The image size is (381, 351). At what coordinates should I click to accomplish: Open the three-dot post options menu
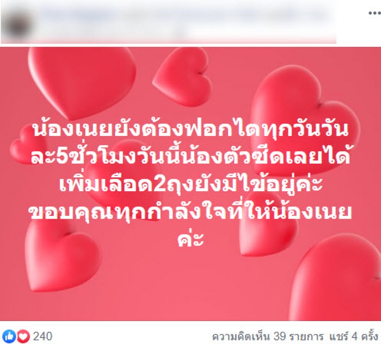point(374,13)
